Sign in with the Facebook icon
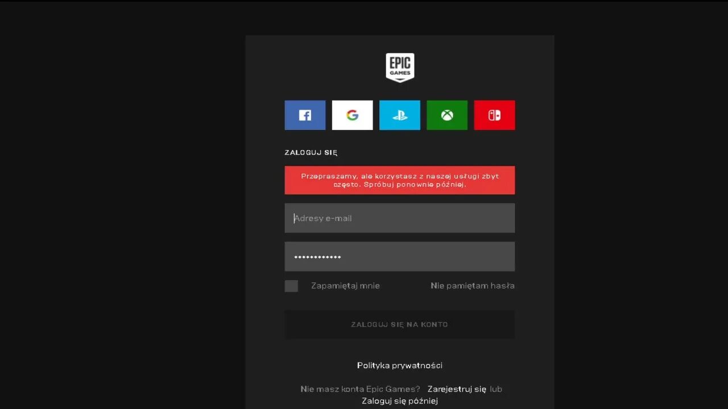This screenshot has width=728, height=409. click(305, 115)
